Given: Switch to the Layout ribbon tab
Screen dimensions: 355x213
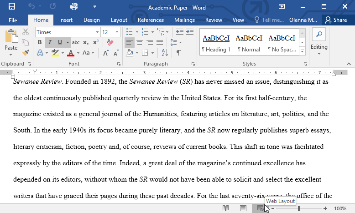Looking at the screenshot, I should click(x=119, y=20).
